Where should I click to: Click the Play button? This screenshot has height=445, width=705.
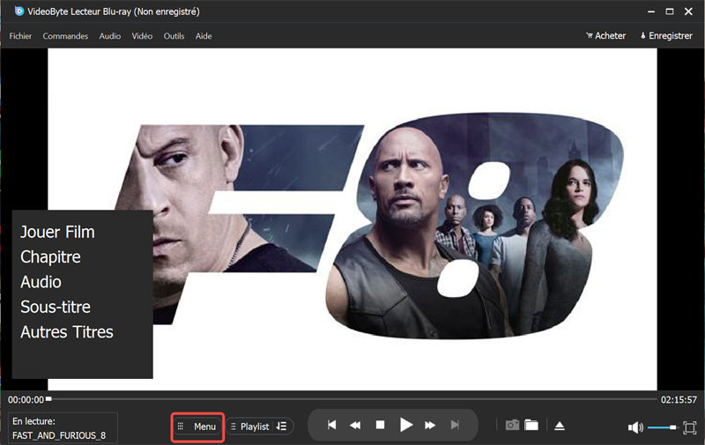[405, 426]
